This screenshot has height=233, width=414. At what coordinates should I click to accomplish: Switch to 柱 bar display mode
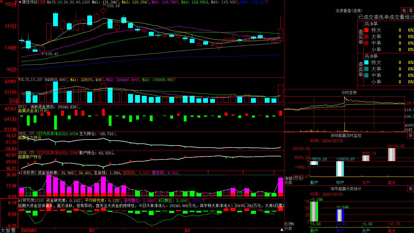tap(404, 10)
